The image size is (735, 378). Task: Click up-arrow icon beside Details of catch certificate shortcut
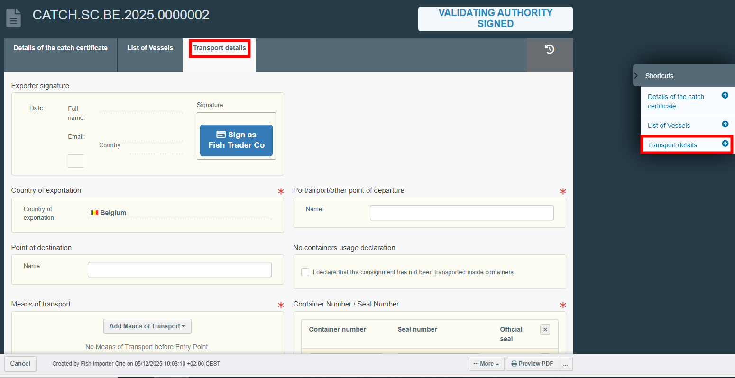725,96
